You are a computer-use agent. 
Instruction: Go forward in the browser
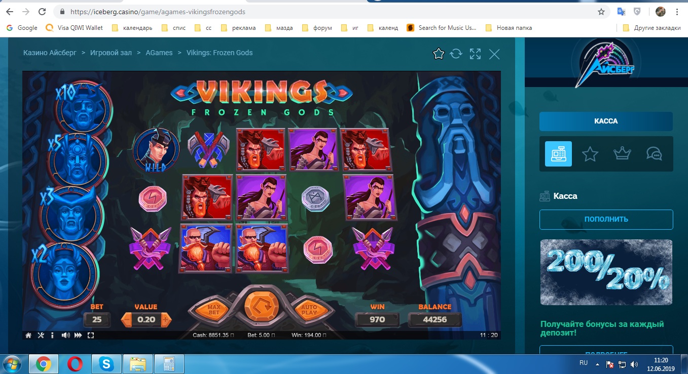point(26,12)
